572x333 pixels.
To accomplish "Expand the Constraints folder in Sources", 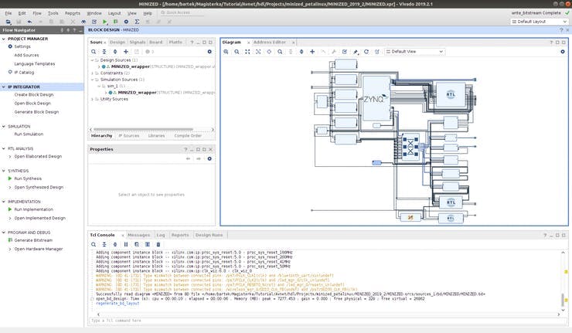I will click(93, 74).
